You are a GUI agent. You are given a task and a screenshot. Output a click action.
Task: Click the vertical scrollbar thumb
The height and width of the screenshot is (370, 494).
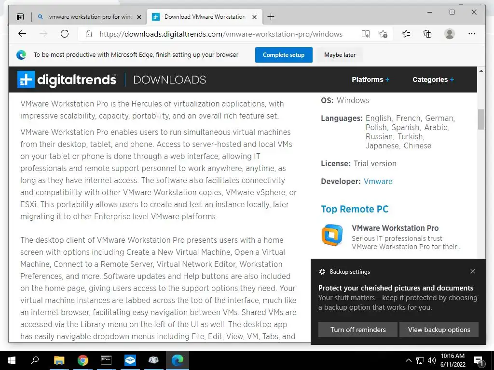tap(481, 119)
